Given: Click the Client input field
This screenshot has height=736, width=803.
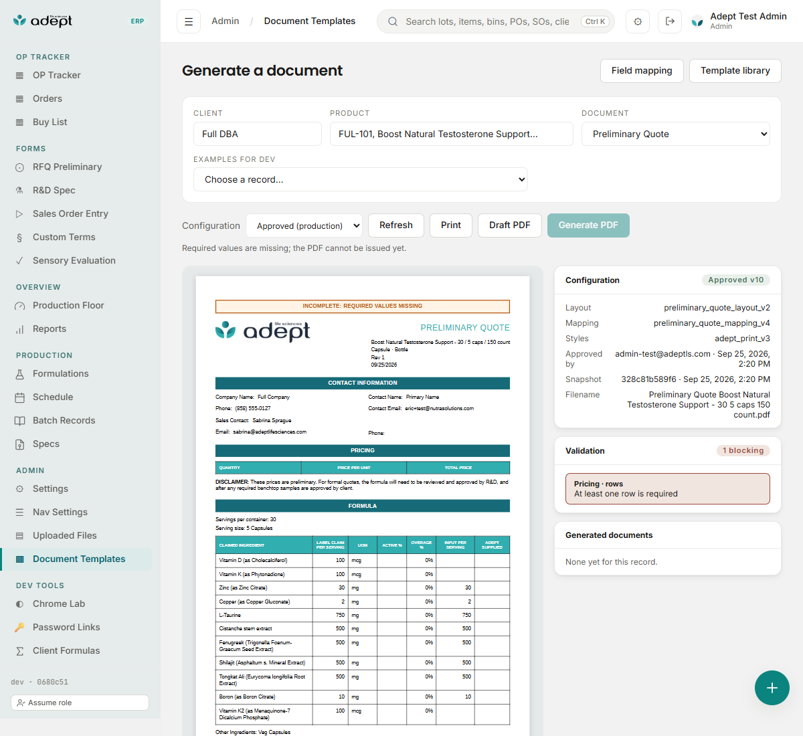Looking at the screenshot, I should [258, 134].
